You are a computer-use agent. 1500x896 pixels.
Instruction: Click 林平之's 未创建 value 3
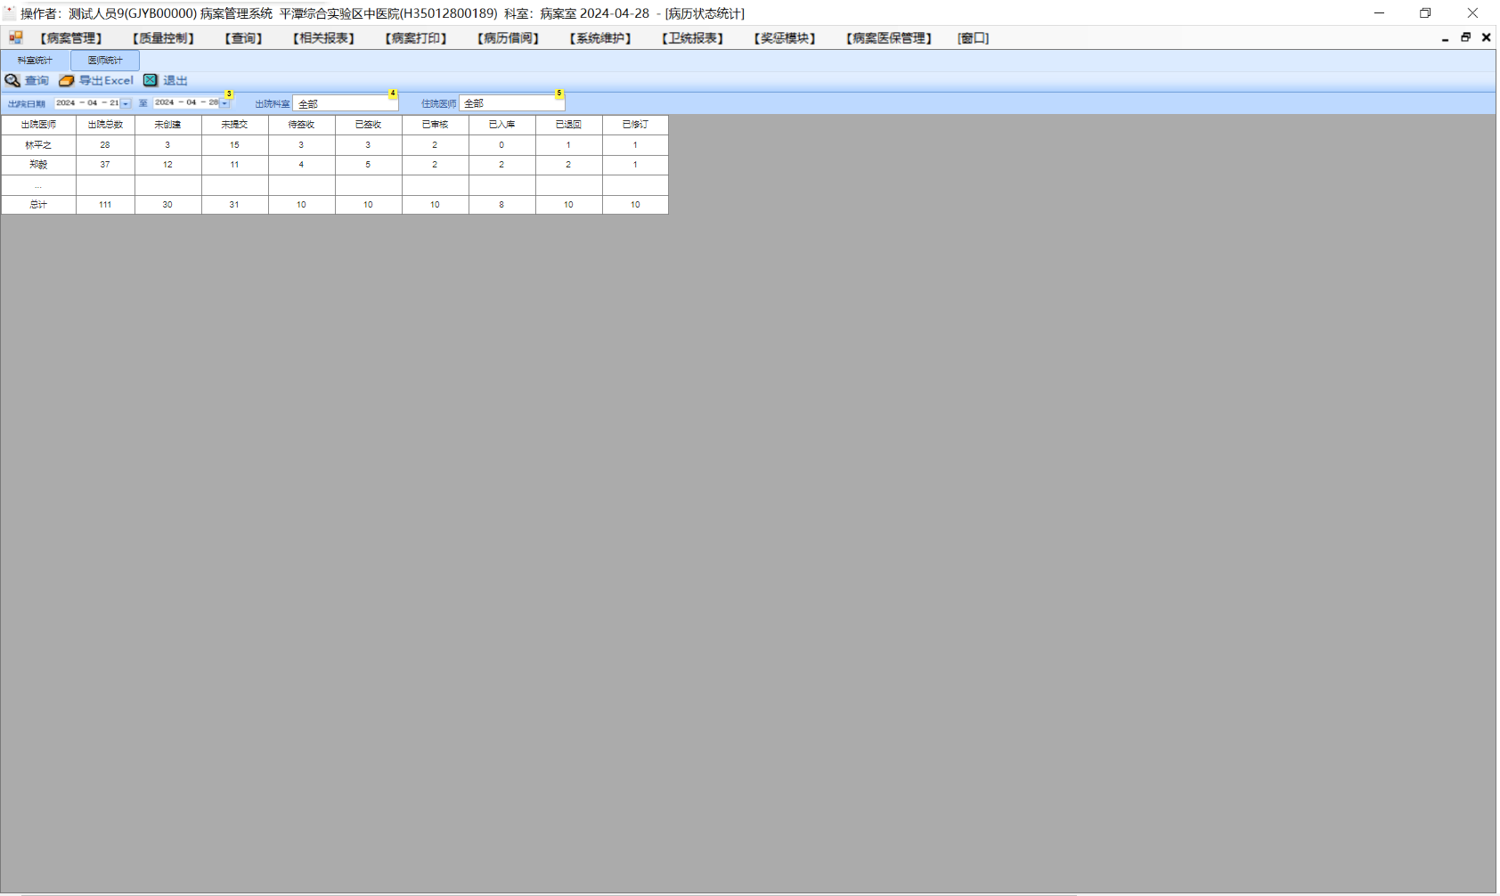point(167,145)
